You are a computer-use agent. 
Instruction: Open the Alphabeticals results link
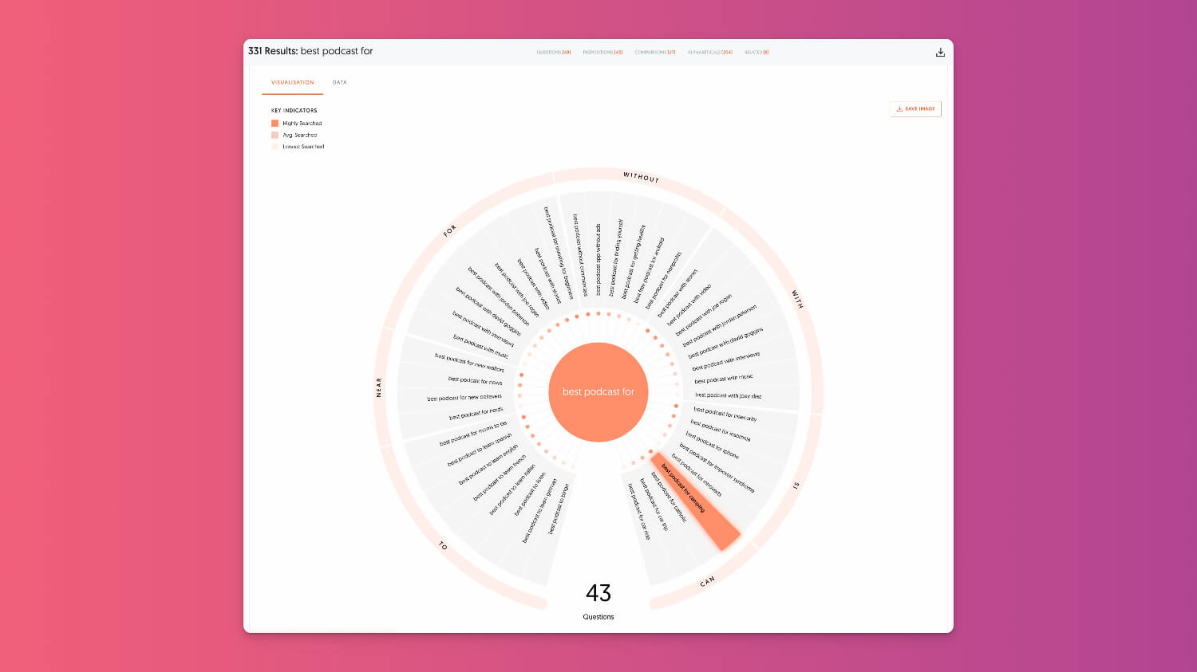click(x=709, y=53)
